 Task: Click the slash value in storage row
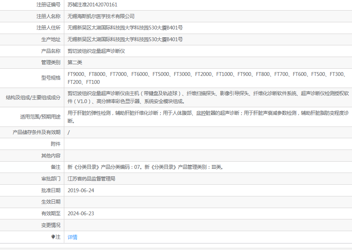[69, 133]
